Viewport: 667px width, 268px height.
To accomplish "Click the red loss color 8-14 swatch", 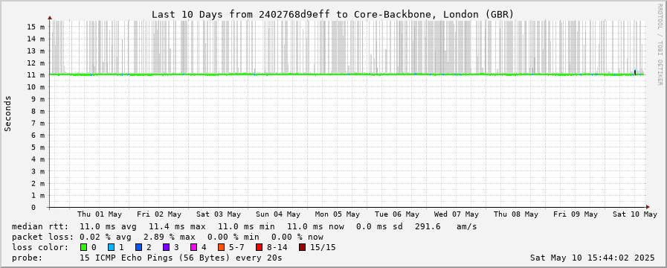I will pyautogui.click(x=259, y=247).
